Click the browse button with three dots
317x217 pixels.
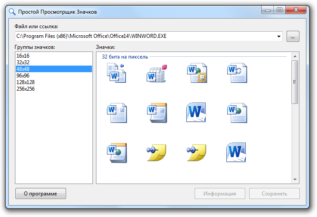click(x=293, y=37)
